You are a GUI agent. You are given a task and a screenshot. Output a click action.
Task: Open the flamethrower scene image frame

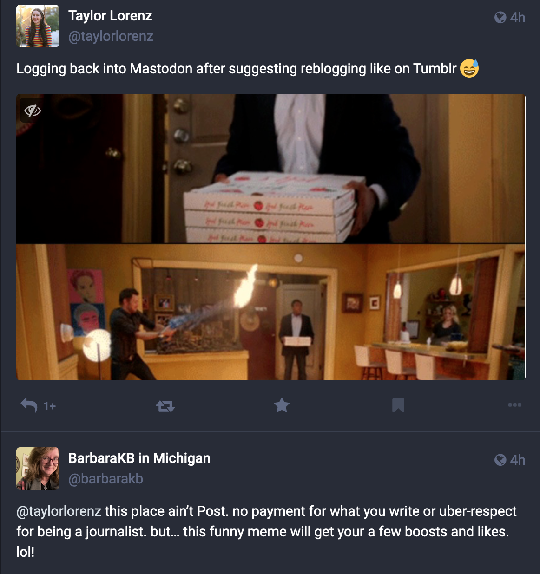click(x=271, y=312)
